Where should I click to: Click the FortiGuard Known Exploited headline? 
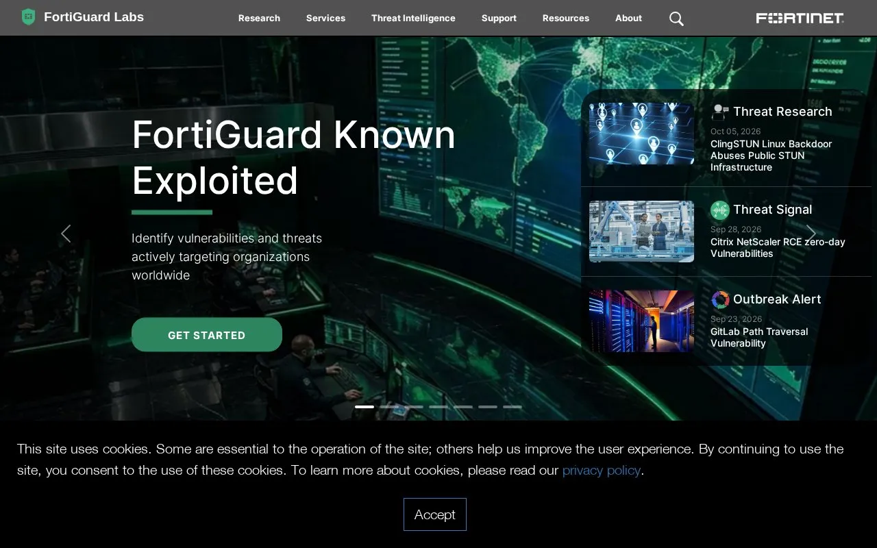[x=293, y=158]
